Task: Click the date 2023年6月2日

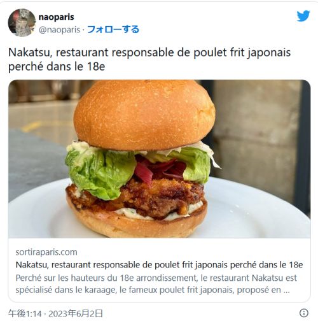Action: tap(76, 313)
